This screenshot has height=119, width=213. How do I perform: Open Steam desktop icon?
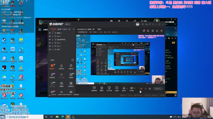(x=4, y=40)
